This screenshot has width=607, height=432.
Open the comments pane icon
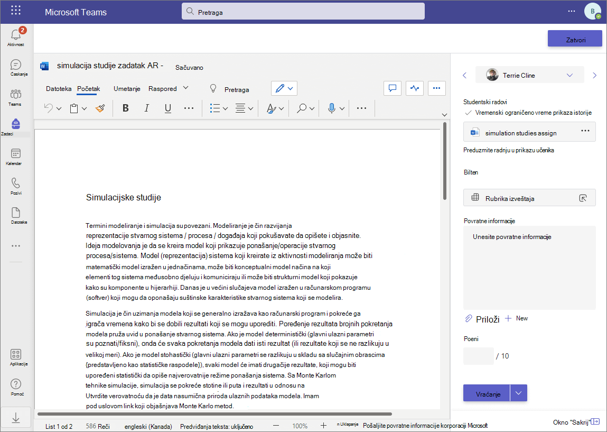(x=393, y=88)
